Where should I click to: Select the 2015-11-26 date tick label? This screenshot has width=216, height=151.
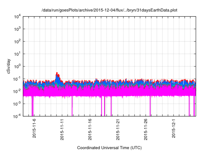point(145,129)
